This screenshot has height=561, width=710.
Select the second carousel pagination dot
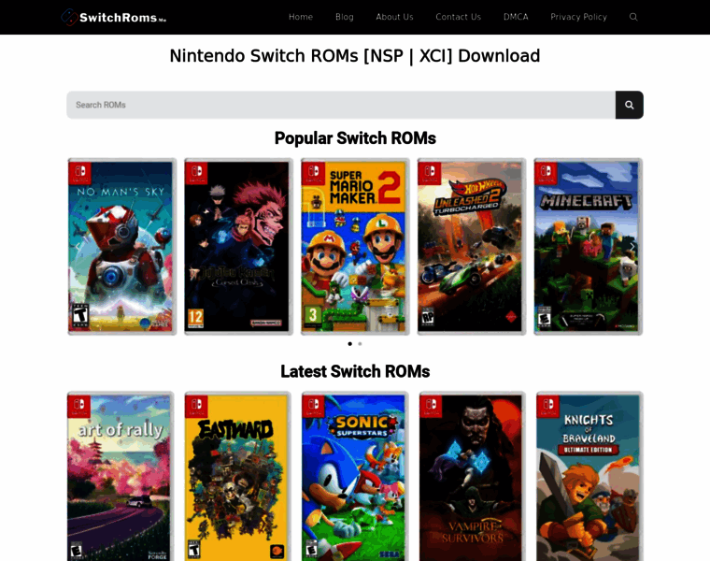(360, 344)
